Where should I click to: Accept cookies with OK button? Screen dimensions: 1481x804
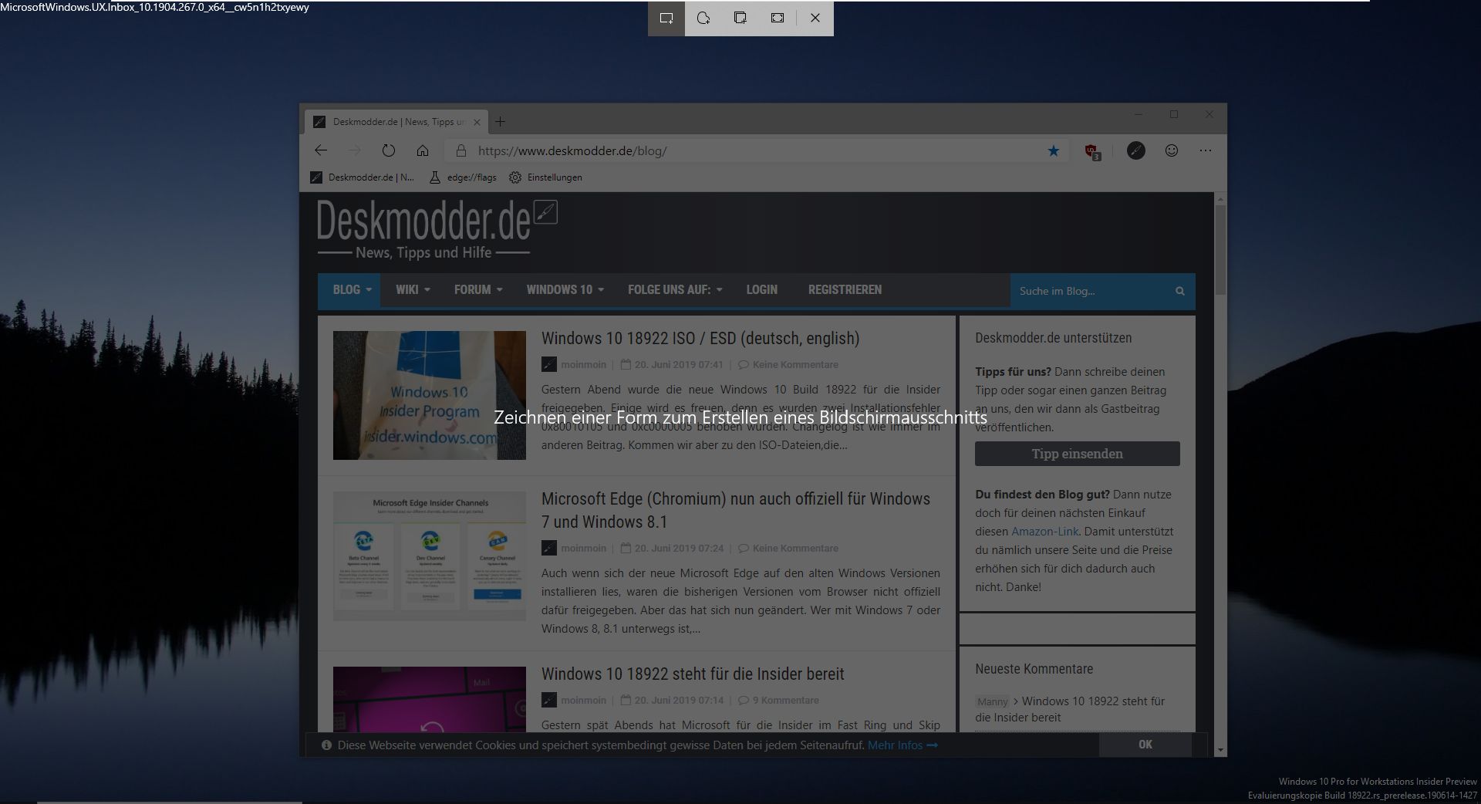pyautogui.click(x=1145, y=745)
